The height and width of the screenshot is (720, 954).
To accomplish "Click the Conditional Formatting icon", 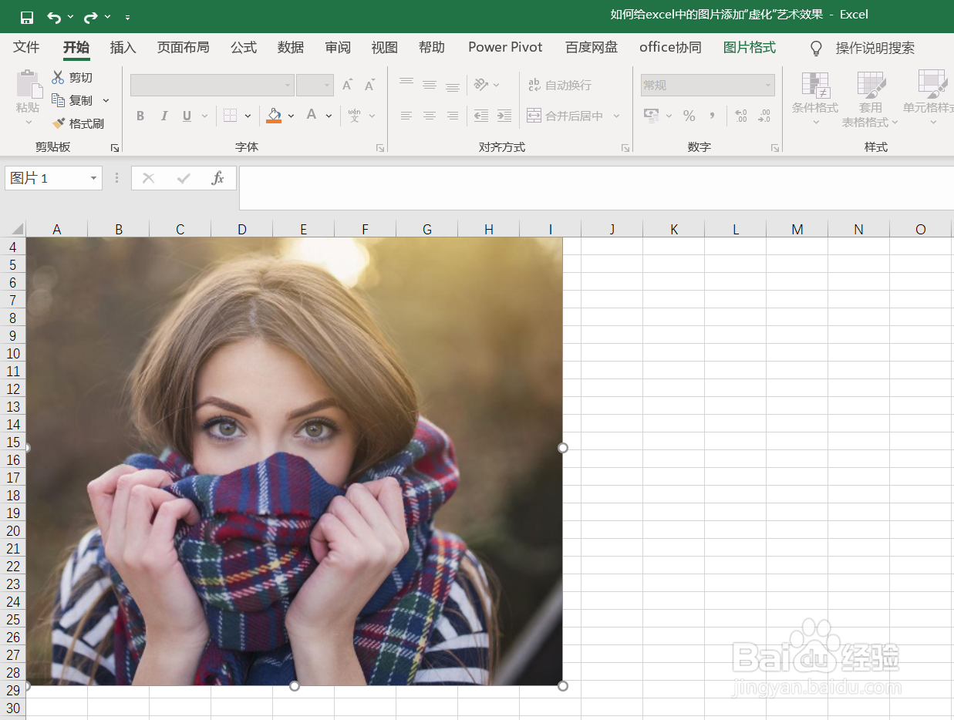I will 815,85.
